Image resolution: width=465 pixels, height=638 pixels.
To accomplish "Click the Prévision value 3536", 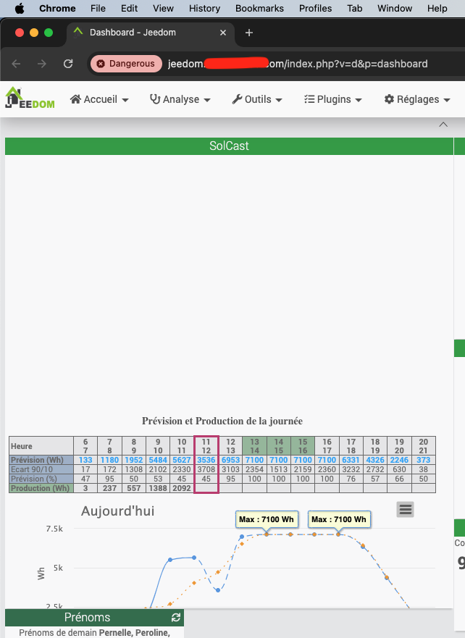I will click(x=206, y=460).
